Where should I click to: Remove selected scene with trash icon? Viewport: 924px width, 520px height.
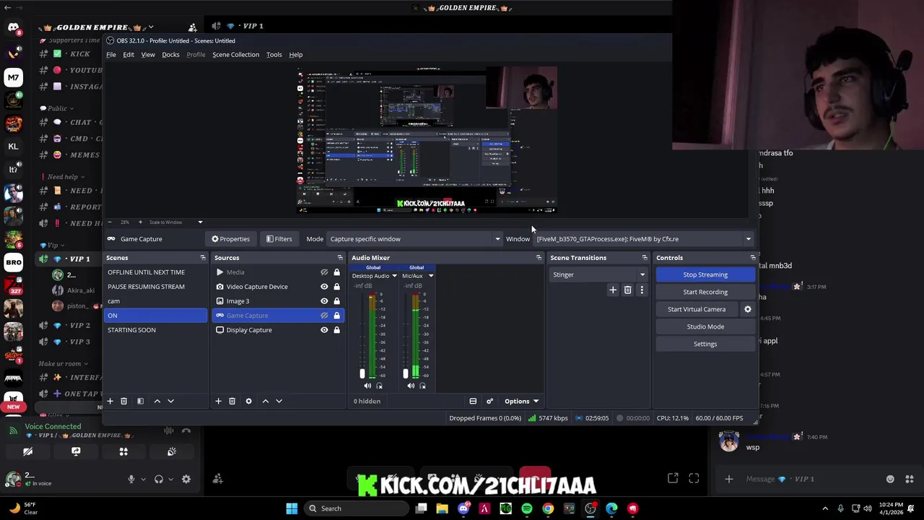click(x=124, y=401)
